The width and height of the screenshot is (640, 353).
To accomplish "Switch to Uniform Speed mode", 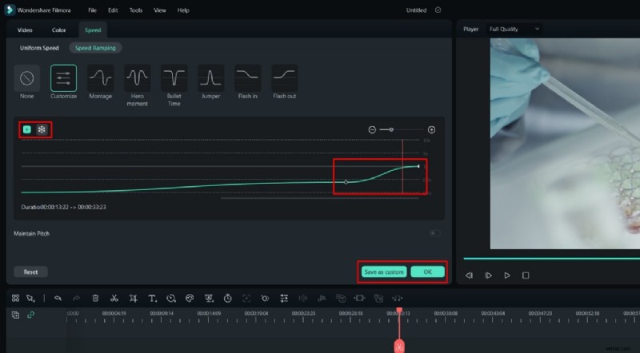I will point(41,48).
